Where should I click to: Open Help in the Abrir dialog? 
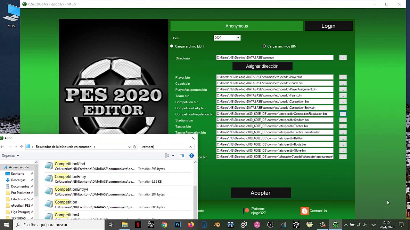pyautogui.click(x=192, y=156)
